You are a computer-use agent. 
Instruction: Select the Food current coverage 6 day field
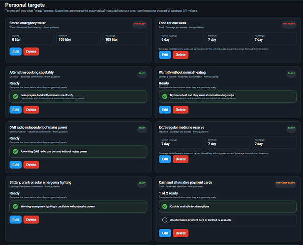pyautogui.click(x=181, y=38)
